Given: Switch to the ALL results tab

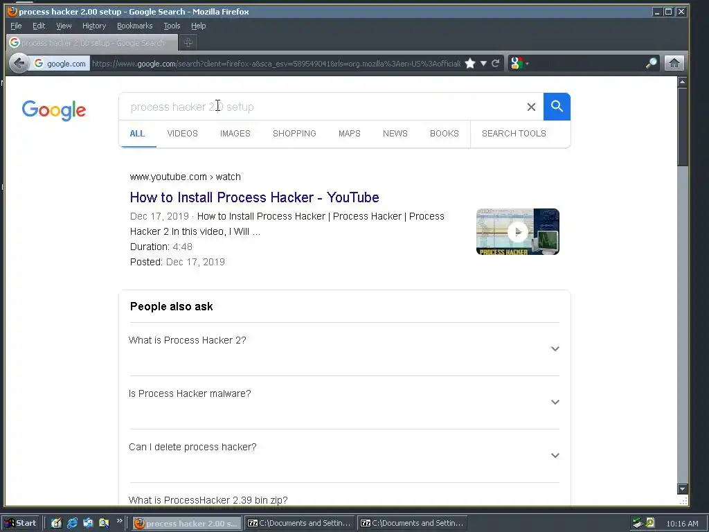Looking at the screenshot, I should point(138,134).
